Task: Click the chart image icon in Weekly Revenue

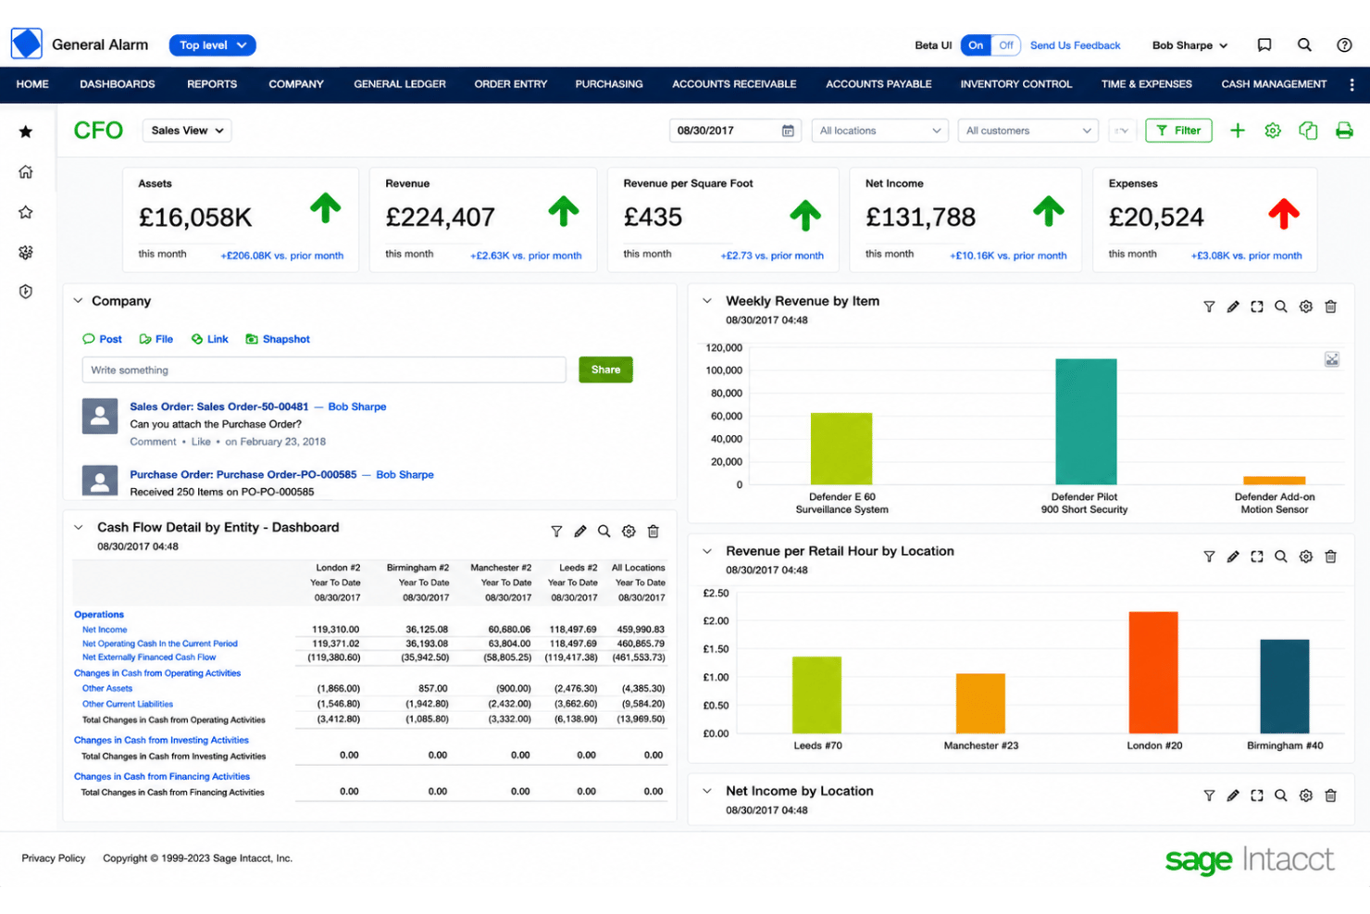Action: 1331,359
